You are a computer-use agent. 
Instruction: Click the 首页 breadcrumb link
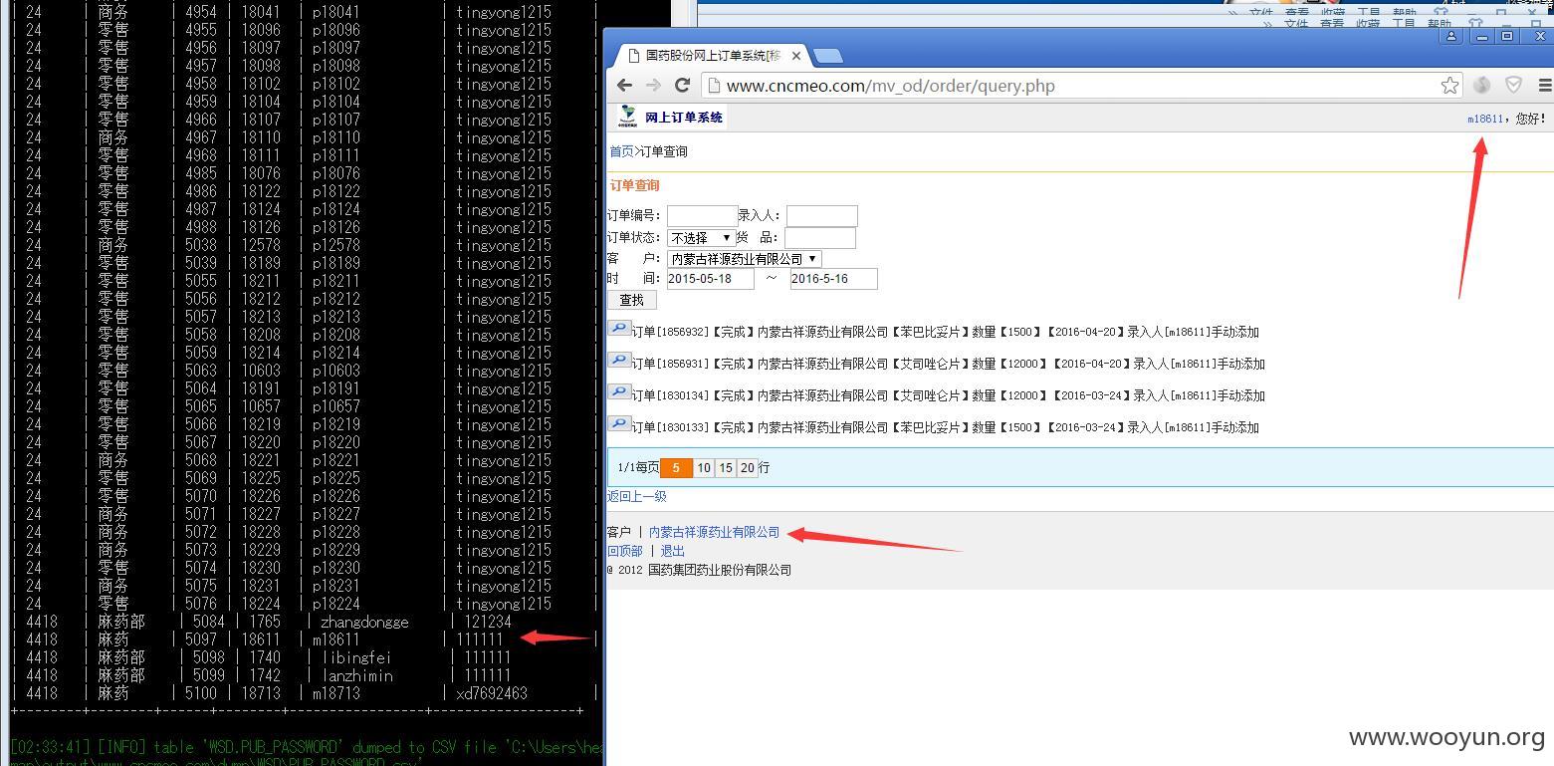[621, 151]
